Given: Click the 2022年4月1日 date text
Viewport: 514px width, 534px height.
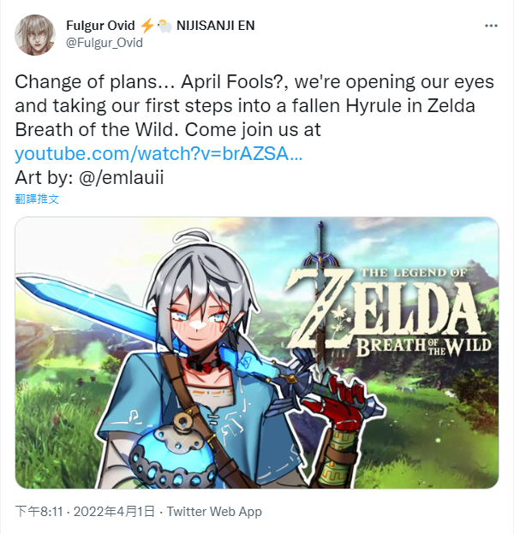Looking at the screenshot, I should coord(114,512).
